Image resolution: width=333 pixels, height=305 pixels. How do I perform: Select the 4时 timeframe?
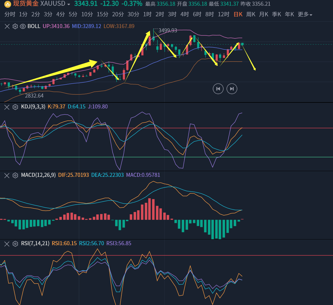[185, 14]
